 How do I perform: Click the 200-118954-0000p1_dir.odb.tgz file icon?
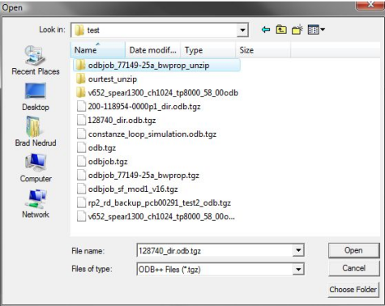[x=81, y=106]
